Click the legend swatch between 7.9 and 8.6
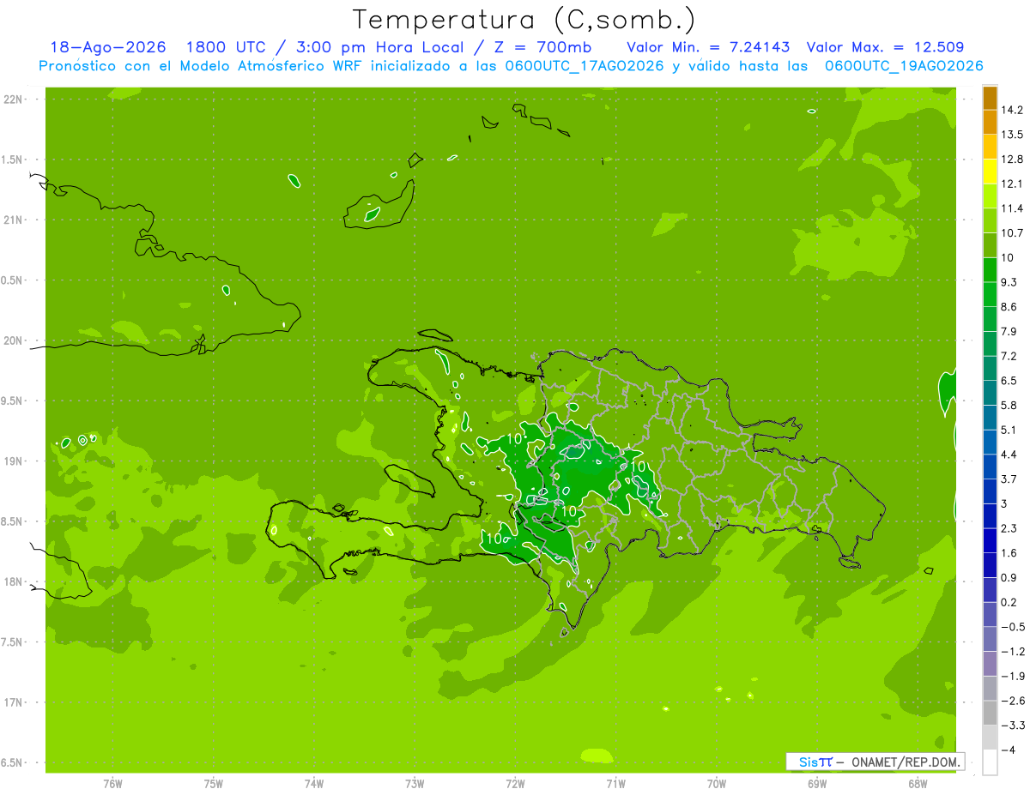1030x795 pixels. pyautogui.click(x=989, y=319)
